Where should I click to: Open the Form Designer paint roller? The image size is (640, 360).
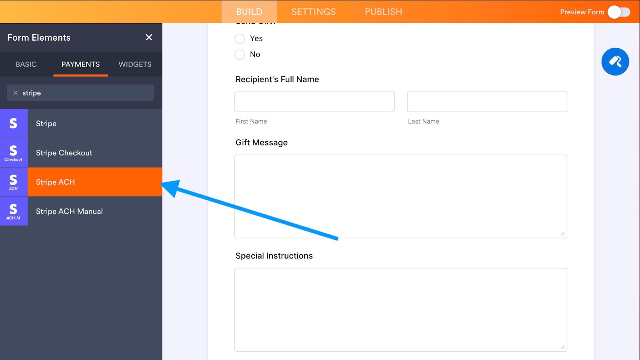tap(615, 62)
